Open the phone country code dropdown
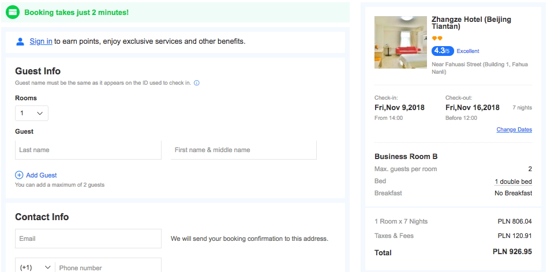This screenshot has height=272, width=547. tap(35, 267)
